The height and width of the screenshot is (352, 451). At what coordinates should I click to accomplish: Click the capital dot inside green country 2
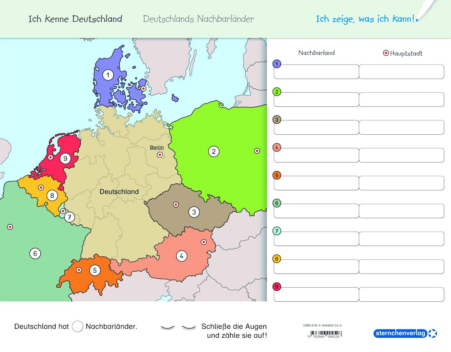tap(257, 151)
